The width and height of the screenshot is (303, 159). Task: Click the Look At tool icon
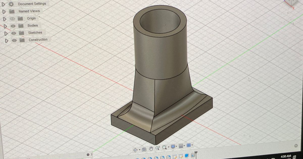[144, 149]
